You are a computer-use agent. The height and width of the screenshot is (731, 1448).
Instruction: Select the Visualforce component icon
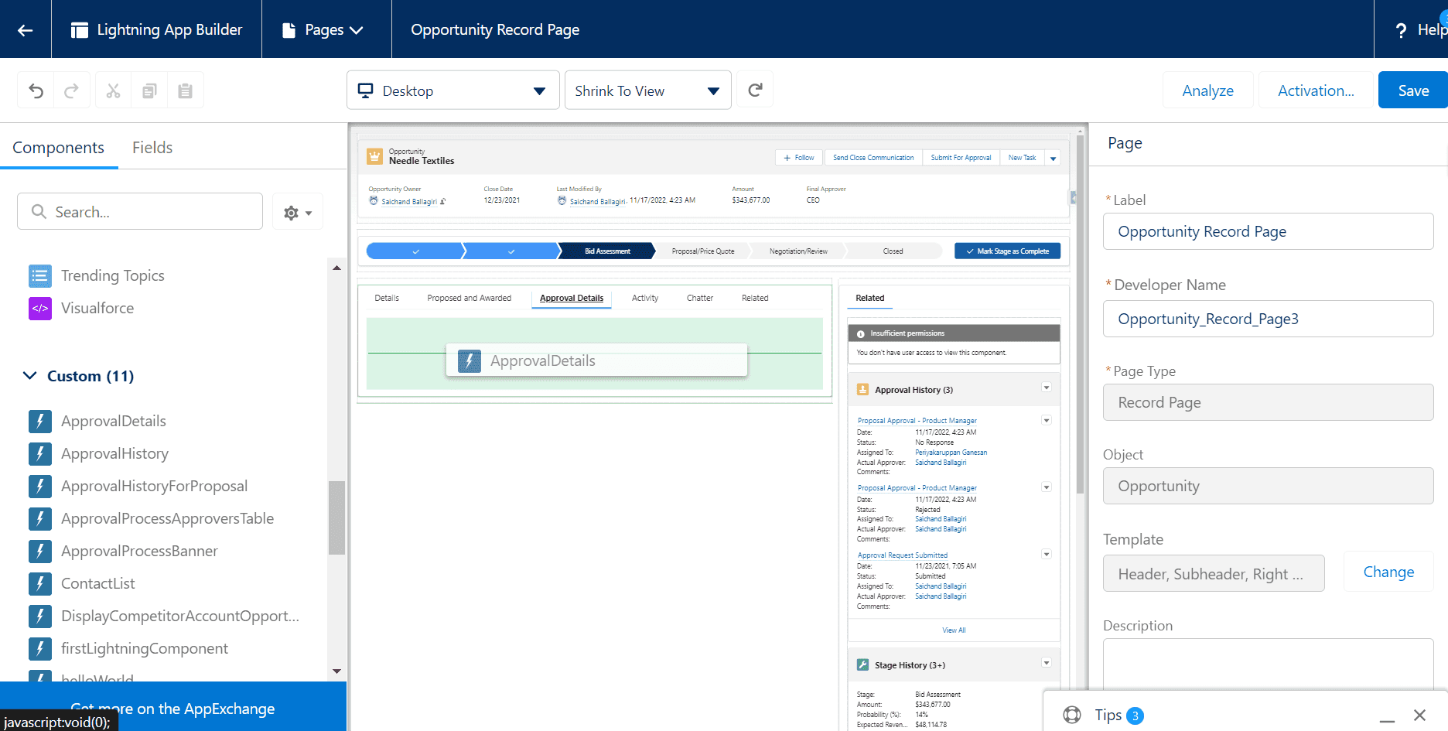click(x=40, y=308)
